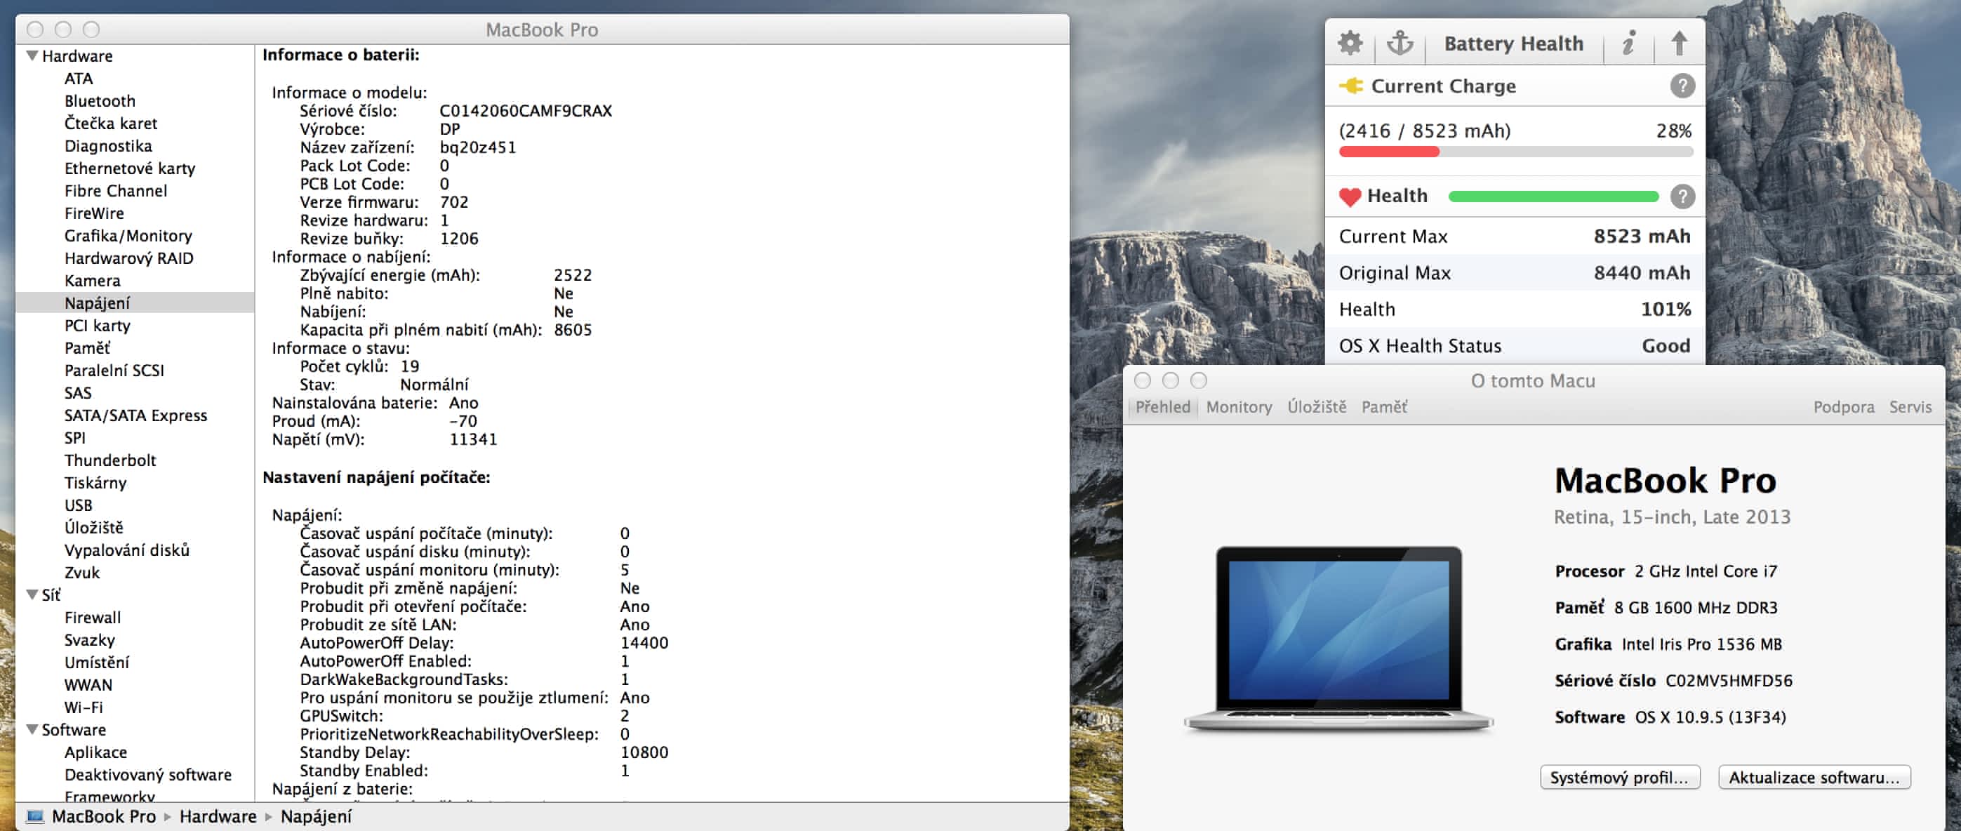The image size is (1961, 831).
Task: Click the Aktualizace softwaru button
Action: 1814,777
